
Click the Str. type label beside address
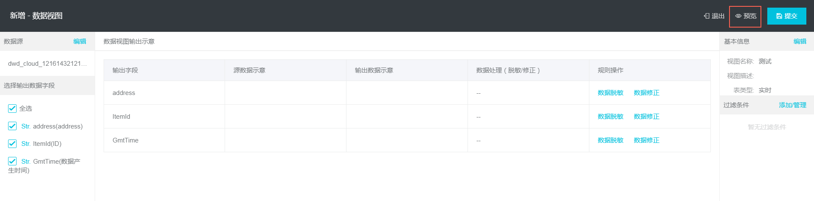25,126
